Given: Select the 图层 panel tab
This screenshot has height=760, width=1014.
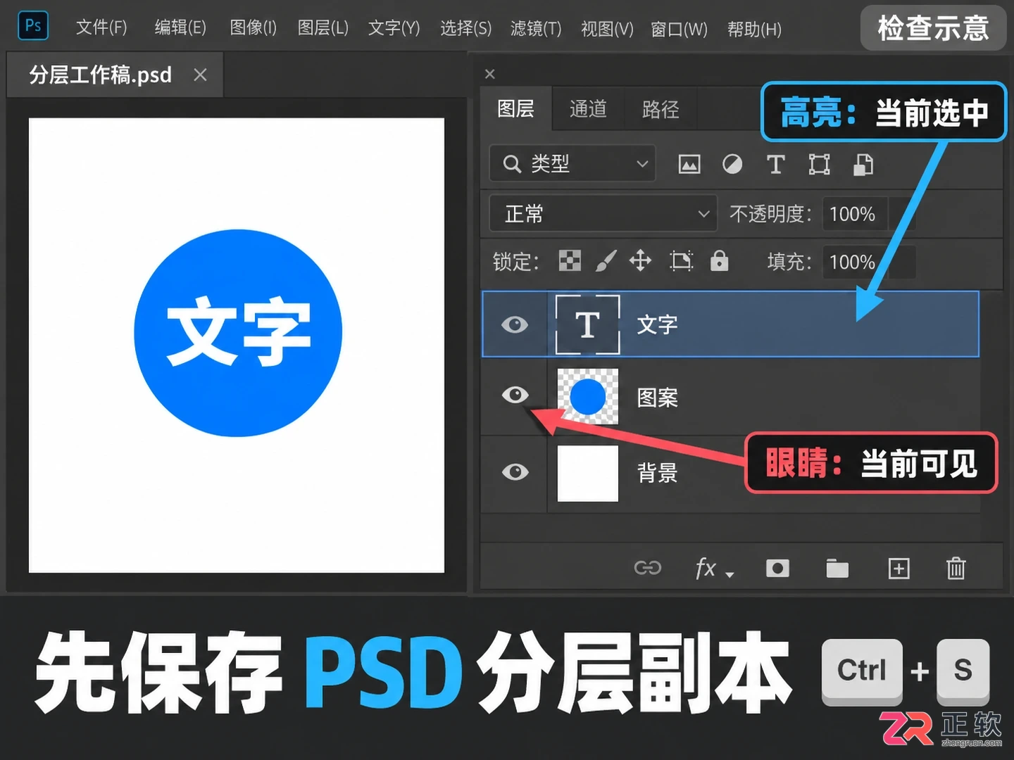Looking at the screenshot, I should (515, 108).
